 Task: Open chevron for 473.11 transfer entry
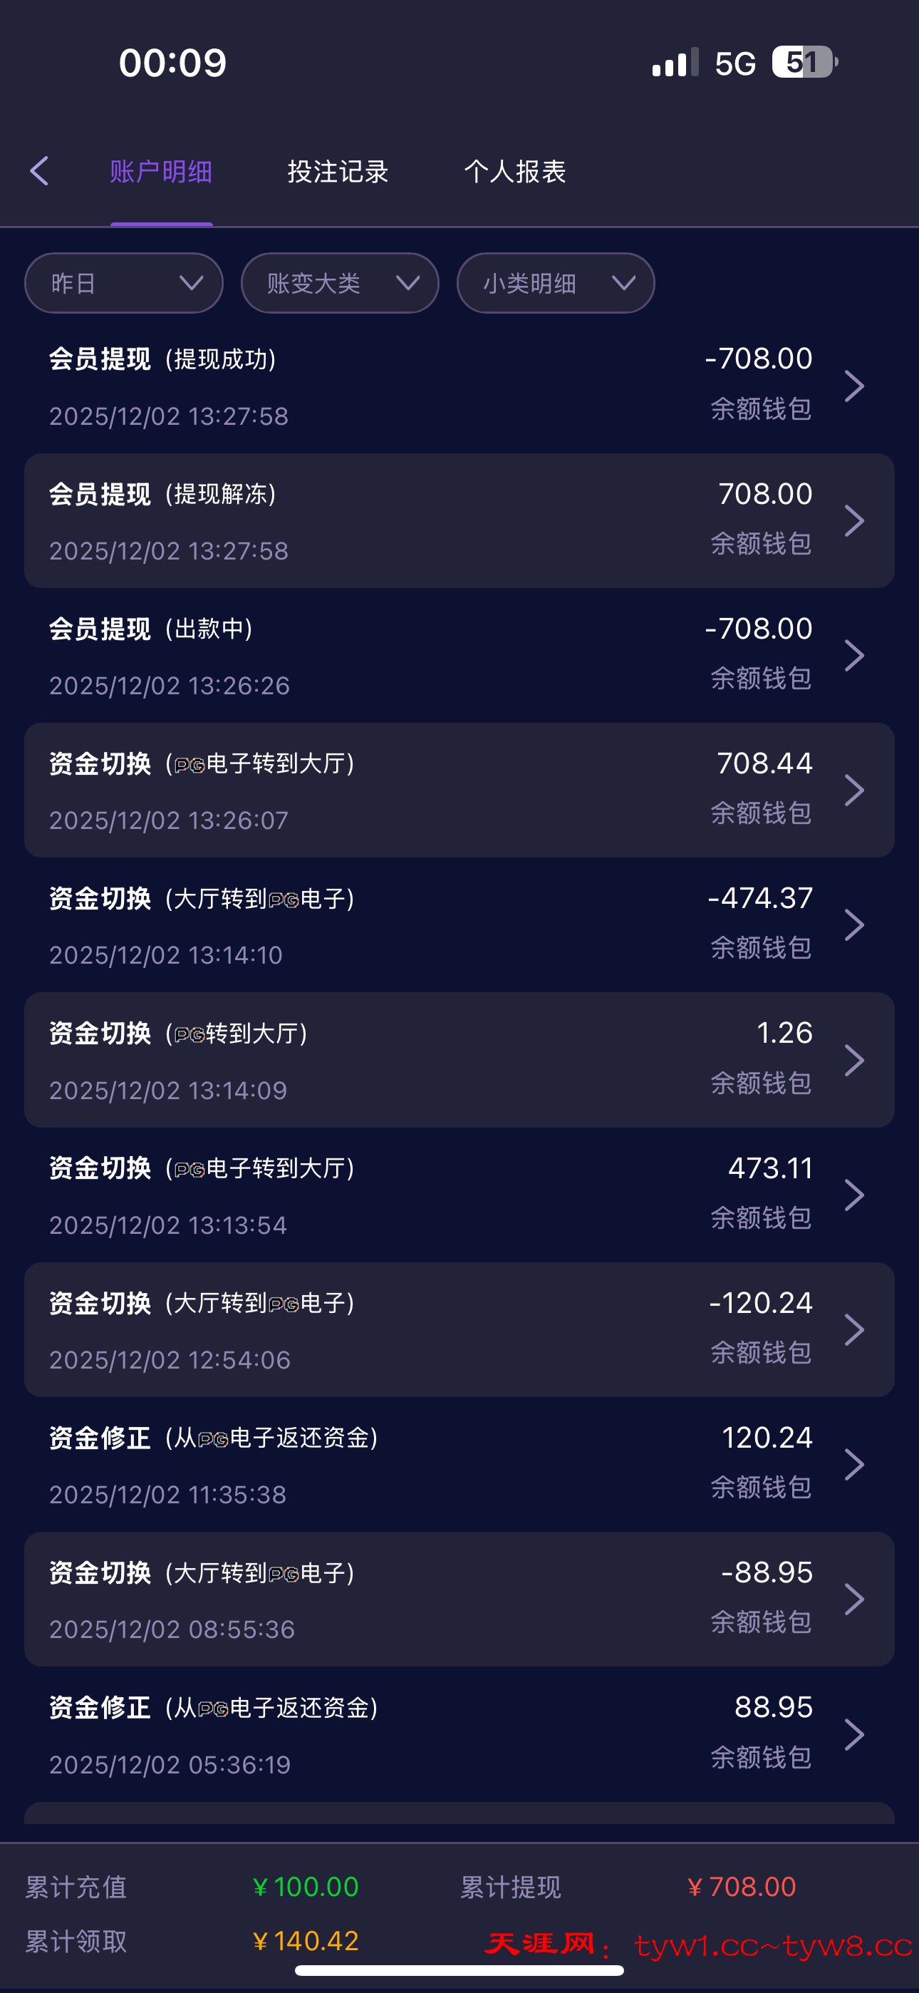(x=854, y=1195)
